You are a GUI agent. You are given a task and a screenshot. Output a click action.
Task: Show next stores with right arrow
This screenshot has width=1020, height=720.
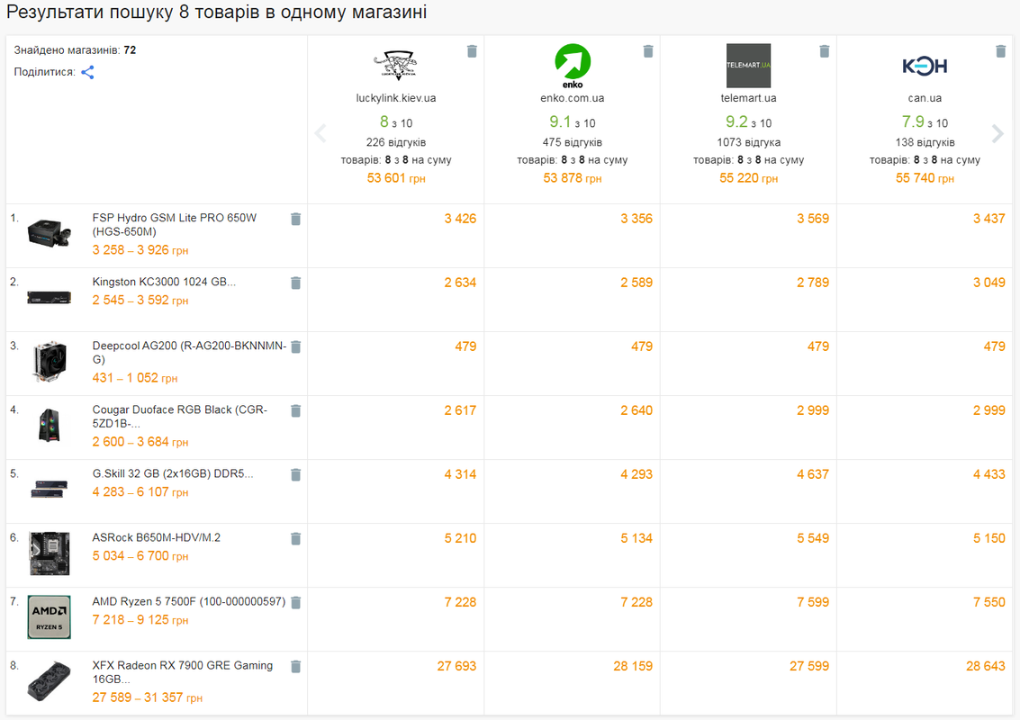(997, 133)
